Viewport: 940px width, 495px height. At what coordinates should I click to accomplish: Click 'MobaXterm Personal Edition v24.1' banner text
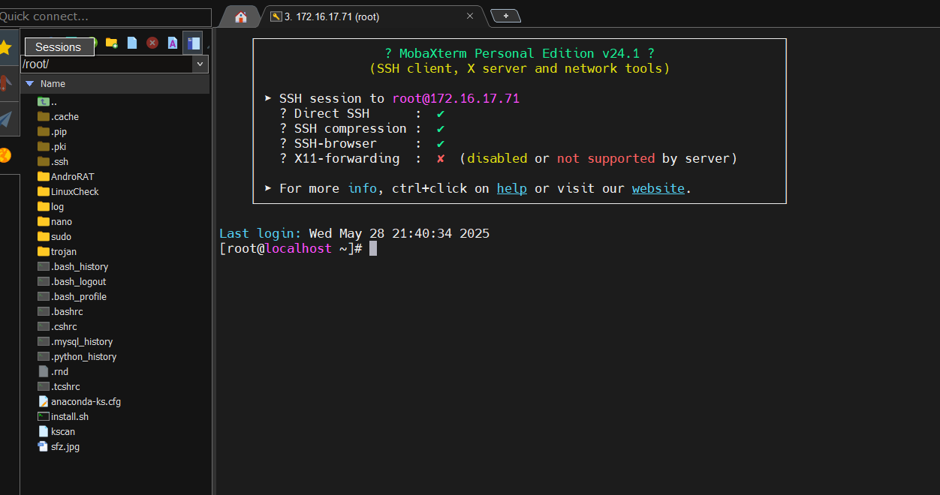click(519, 53)
